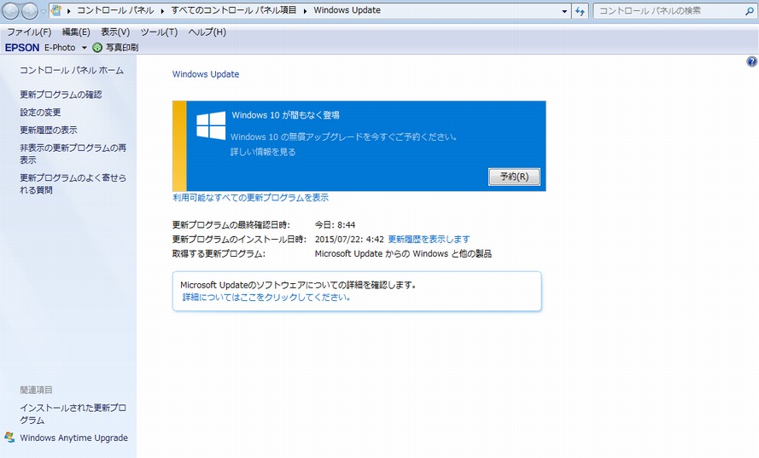Screen dimensions: 759x458
Task: Click the refresh button beside address bar
Action: [581, 11]
